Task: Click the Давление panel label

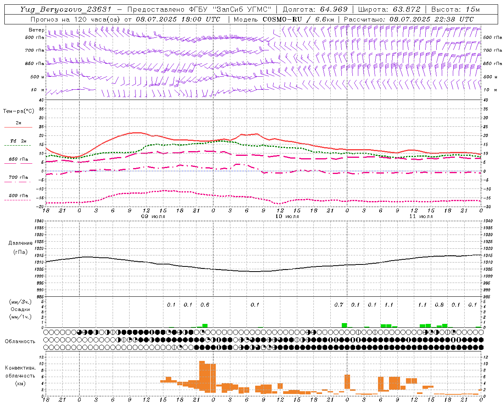Action: coord(20,243)
